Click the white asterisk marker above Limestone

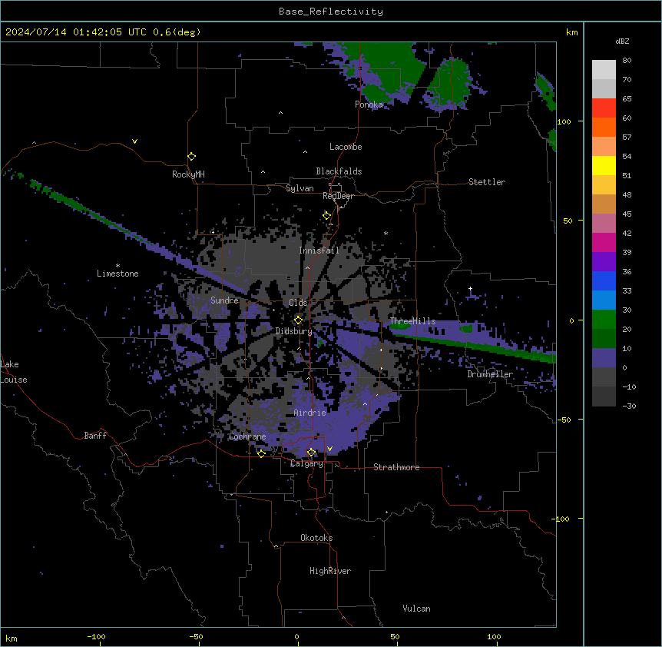118,266
